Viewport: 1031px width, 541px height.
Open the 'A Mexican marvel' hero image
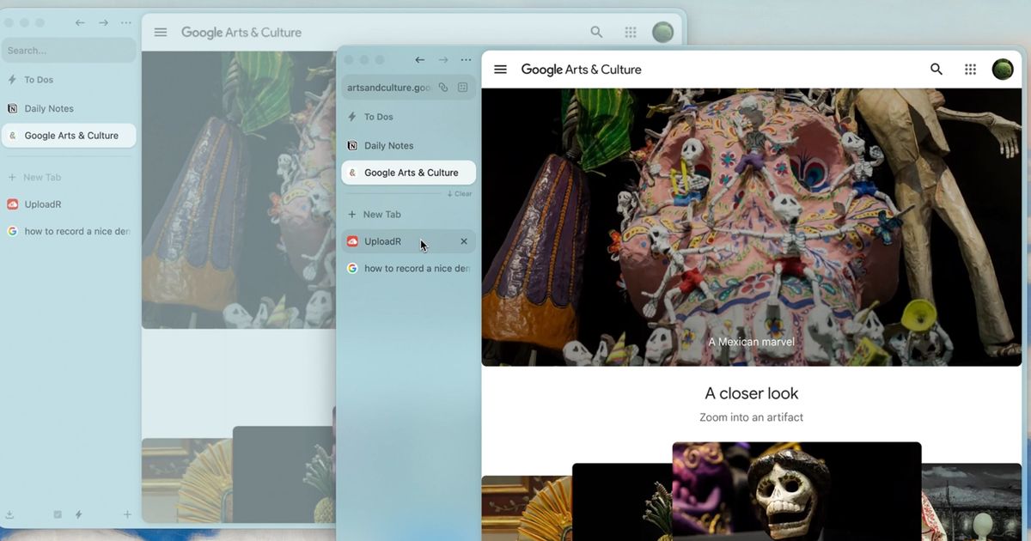[752, 227]
